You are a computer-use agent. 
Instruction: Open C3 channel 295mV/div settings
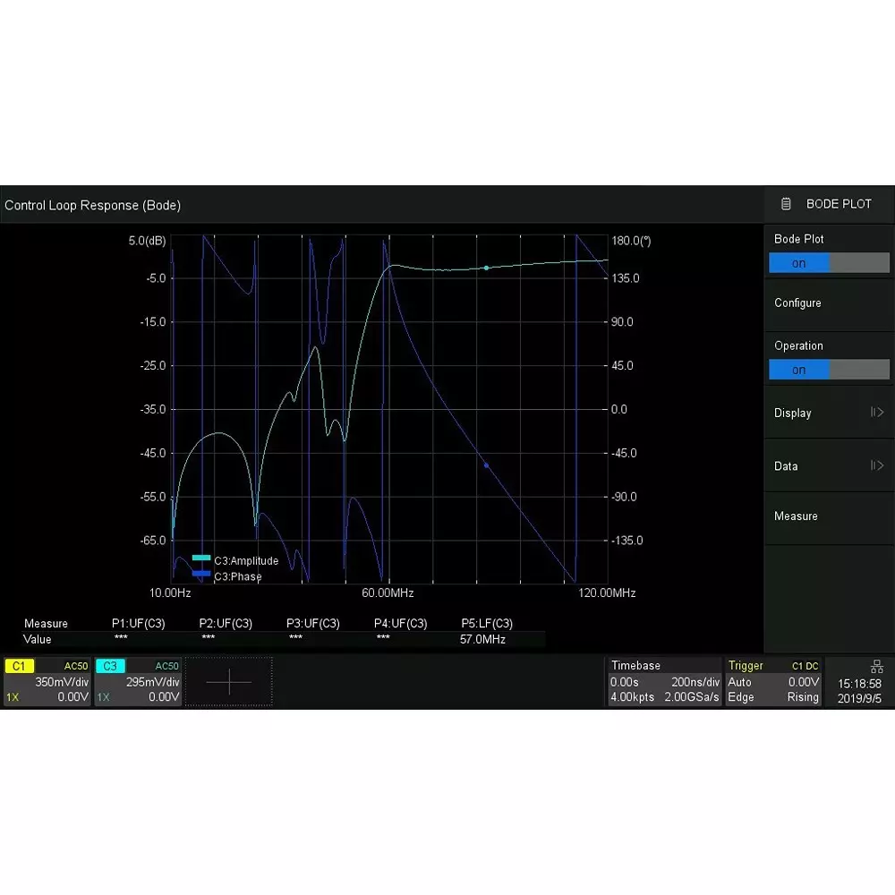(138, 681)
